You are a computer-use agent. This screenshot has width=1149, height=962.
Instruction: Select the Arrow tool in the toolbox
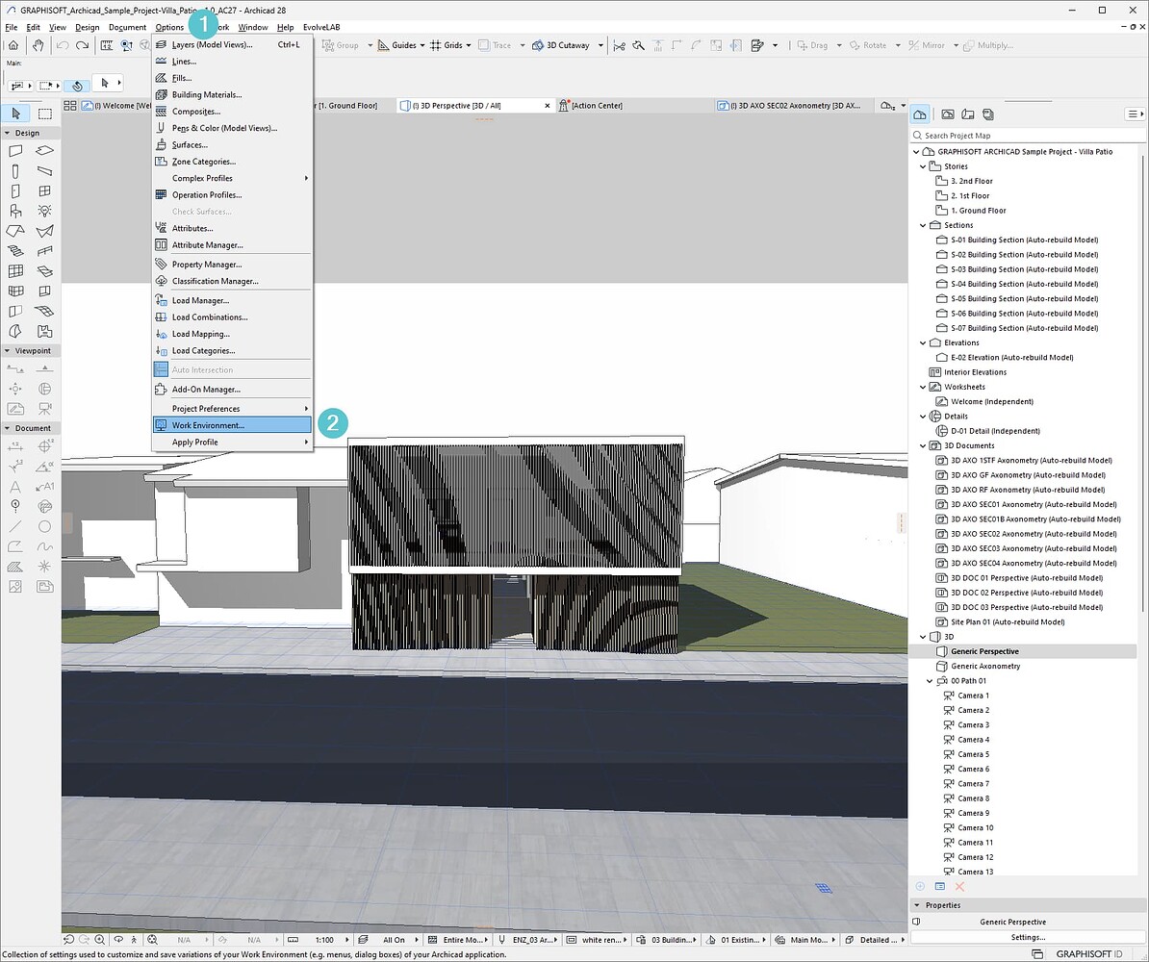[14, 114]
